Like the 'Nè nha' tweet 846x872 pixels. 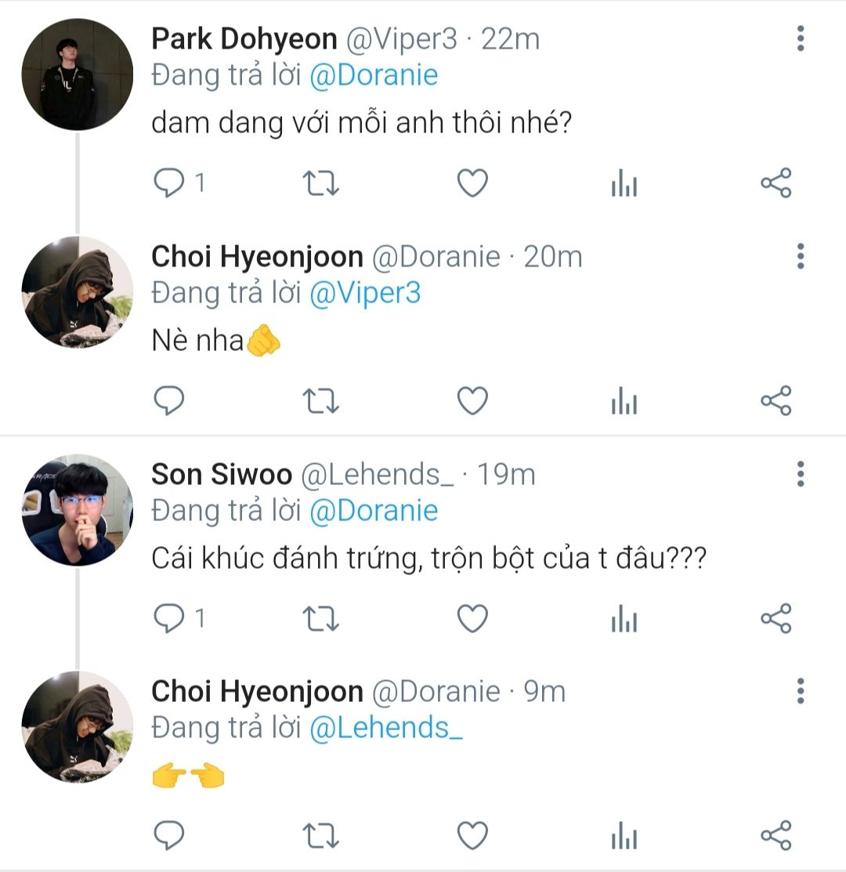472,400
